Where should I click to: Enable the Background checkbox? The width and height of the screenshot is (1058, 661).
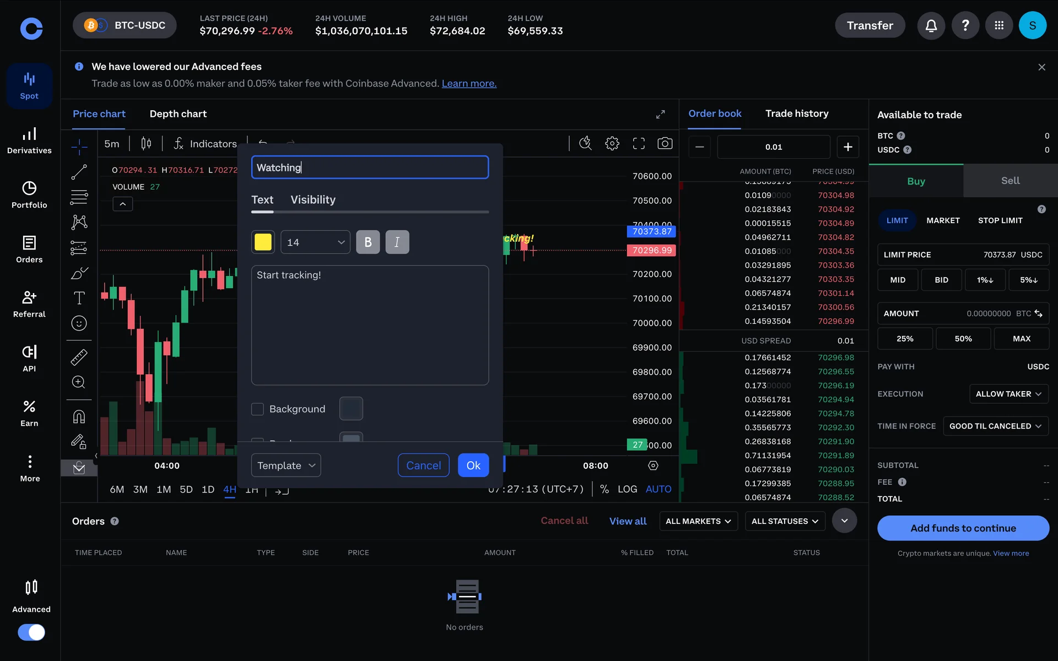[257, 409]
